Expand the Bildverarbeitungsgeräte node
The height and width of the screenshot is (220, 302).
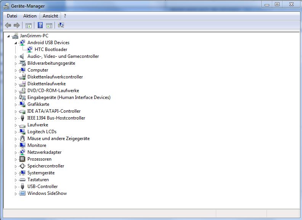tap(16, 64)
